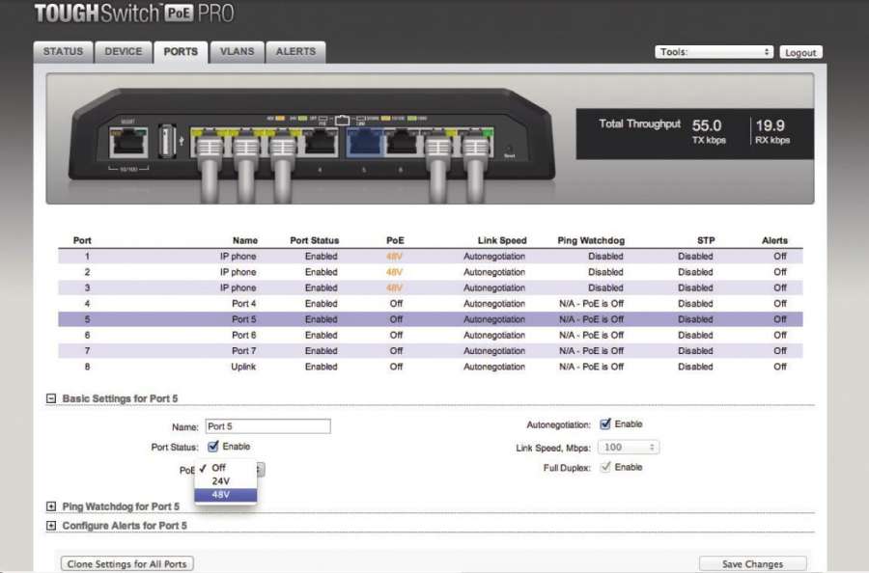Click the port Name input field
The width and height of the screenshot is (869, 573).
tap(267, 426)
